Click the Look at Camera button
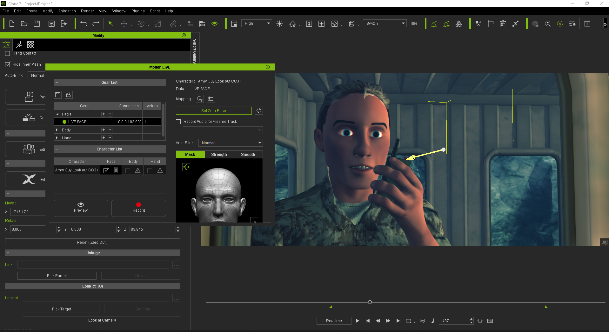The height and width of the screenshot is (332, 609). [x=102, y=320]
